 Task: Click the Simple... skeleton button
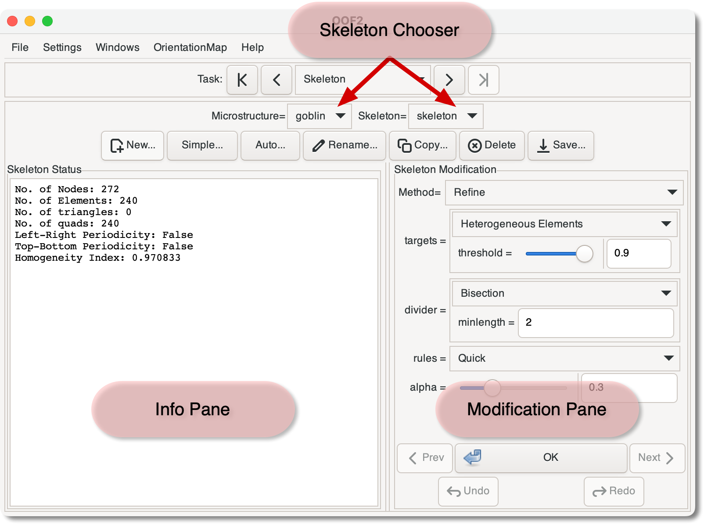(202, 145)
